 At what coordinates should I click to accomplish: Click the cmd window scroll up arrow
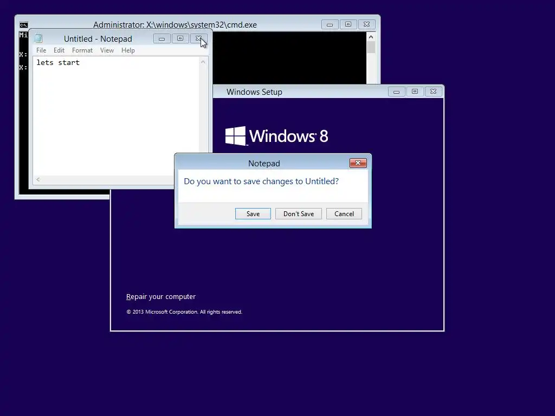pos(371,37)
